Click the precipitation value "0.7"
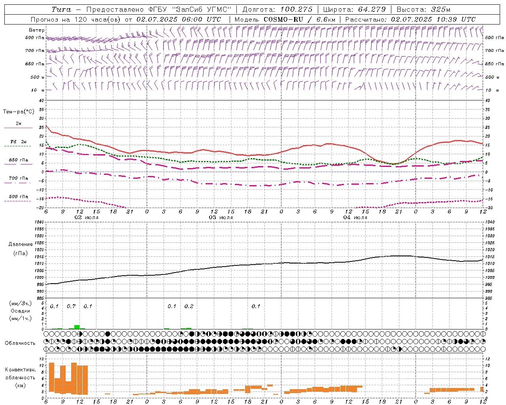Image resolution: width=506 pixels, height=405 pixels. pos(71,306)
